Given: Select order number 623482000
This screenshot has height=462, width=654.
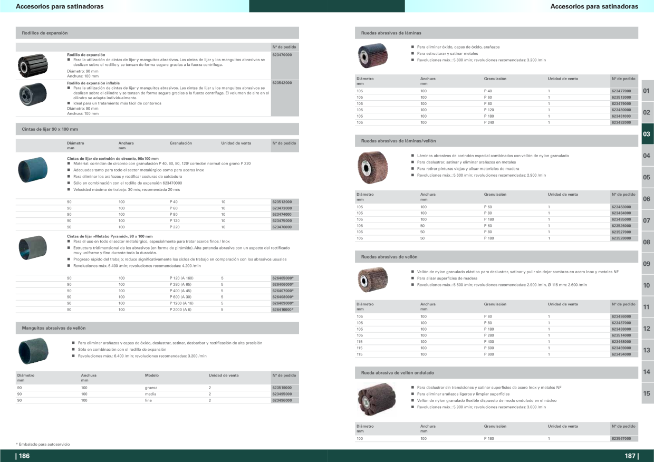Looking at the screenshot, I should point(621,123).
